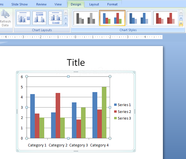The image size is (186, 159).
Task: Select the Series 2 legend entry
Action: tap(122, 112)
